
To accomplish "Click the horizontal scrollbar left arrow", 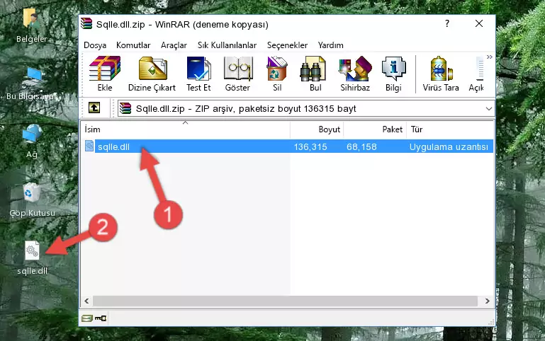I will [x=87, y=301].
